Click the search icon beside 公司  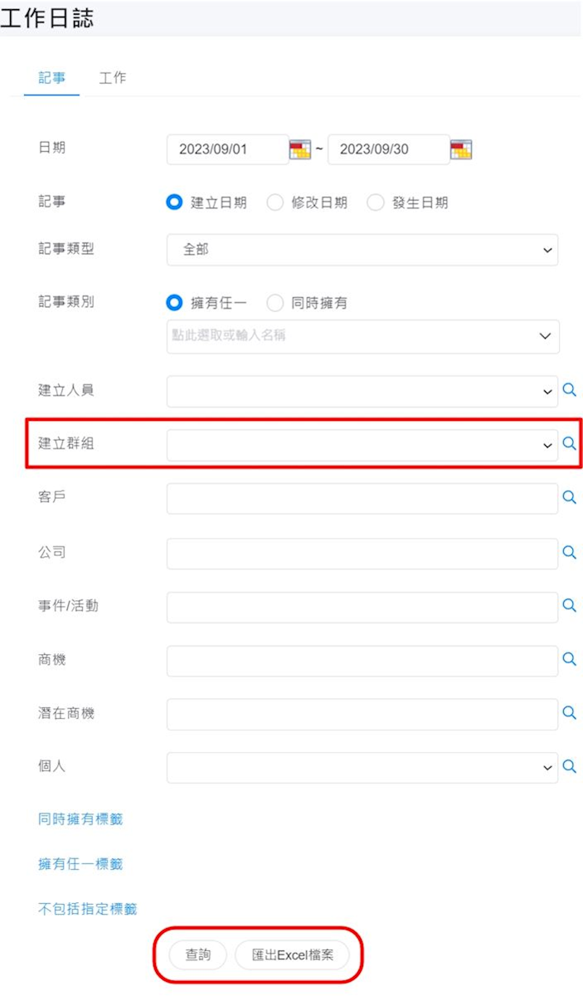570,552
